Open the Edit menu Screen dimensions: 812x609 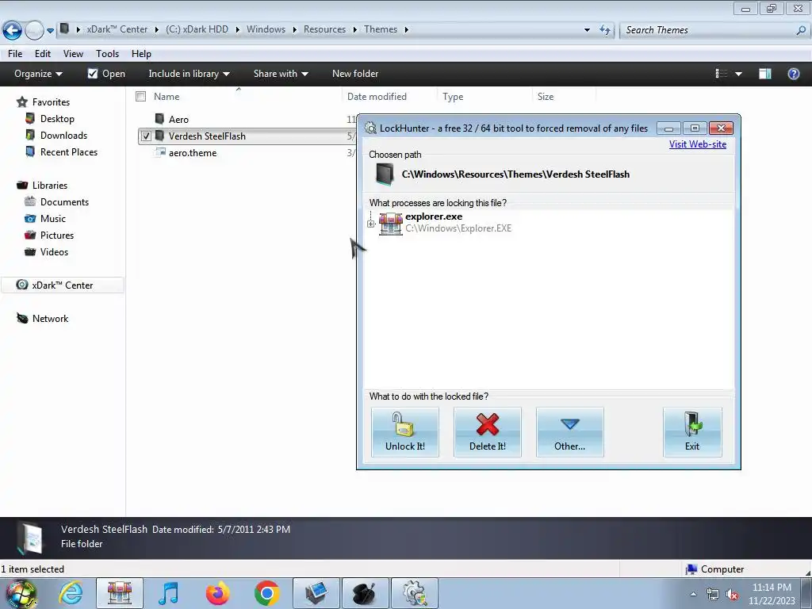[43, 54]
